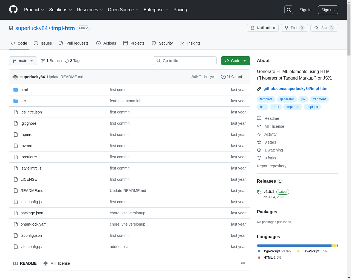Image resolution: width=351 pixels, height=280 pixels.
Task: Click the Readme book icon in About
Action: point(259,118)
